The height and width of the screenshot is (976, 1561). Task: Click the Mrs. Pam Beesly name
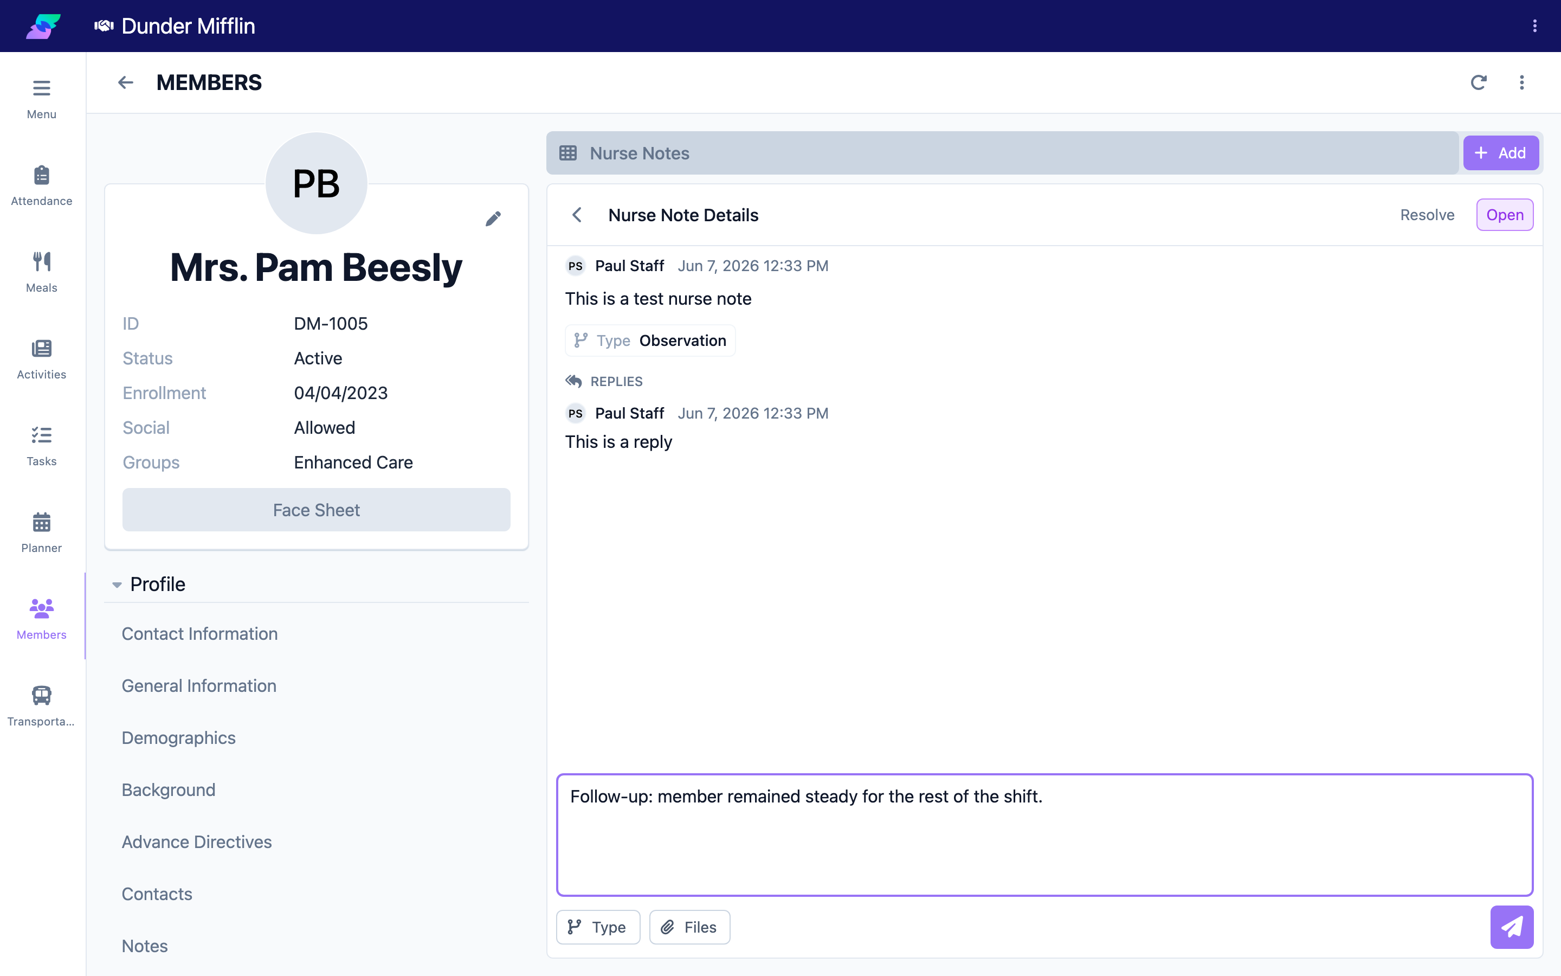pos(316,267)
